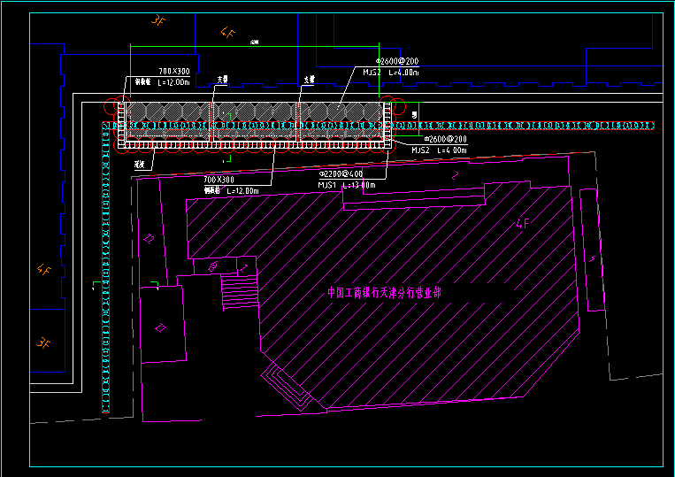Click the orange 3F label on the left building
Screen dimensions: 675x477
[x=43, y=342]
